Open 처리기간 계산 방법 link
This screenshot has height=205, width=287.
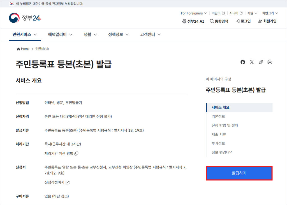point(61,154)
